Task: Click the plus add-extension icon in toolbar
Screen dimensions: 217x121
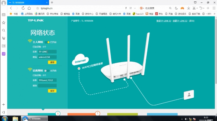Action: (208, 8)
